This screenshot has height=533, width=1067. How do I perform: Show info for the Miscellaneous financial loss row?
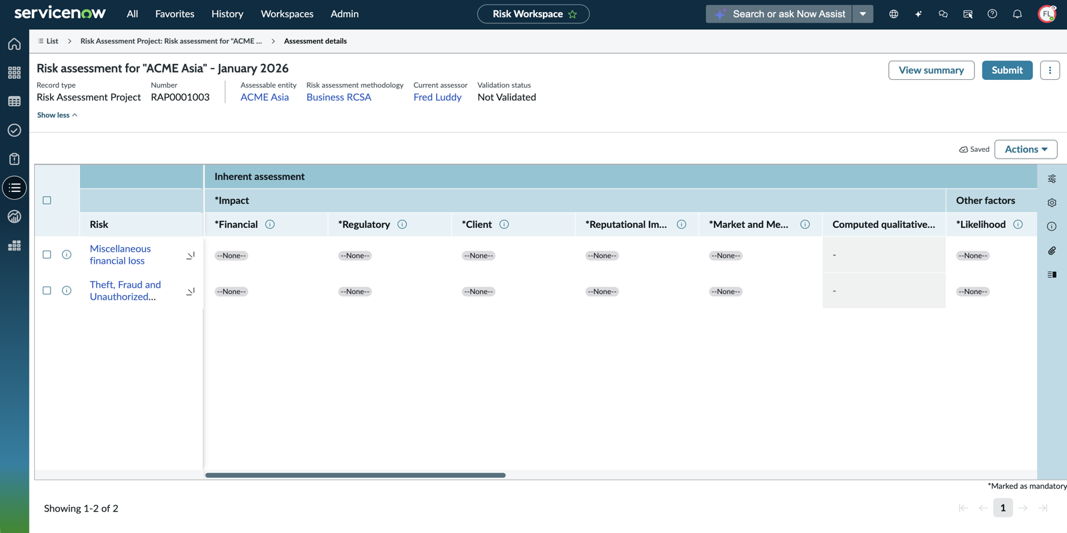[x=67, y=255]
